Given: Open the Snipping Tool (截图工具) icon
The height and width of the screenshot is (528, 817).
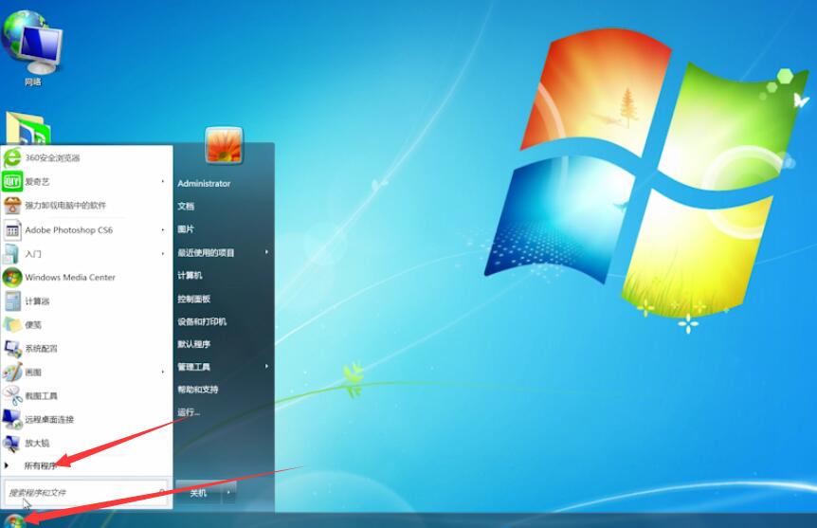Looking at the screenshot, I should pyautogui.click(x=12, y=395).
